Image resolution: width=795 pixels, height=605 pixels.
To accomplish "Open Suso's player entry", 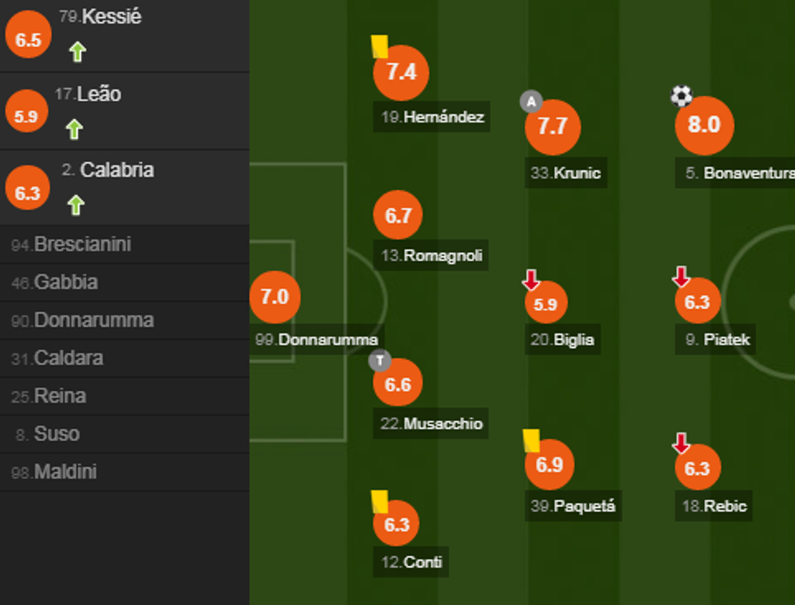I will click(x=56, y=434).
